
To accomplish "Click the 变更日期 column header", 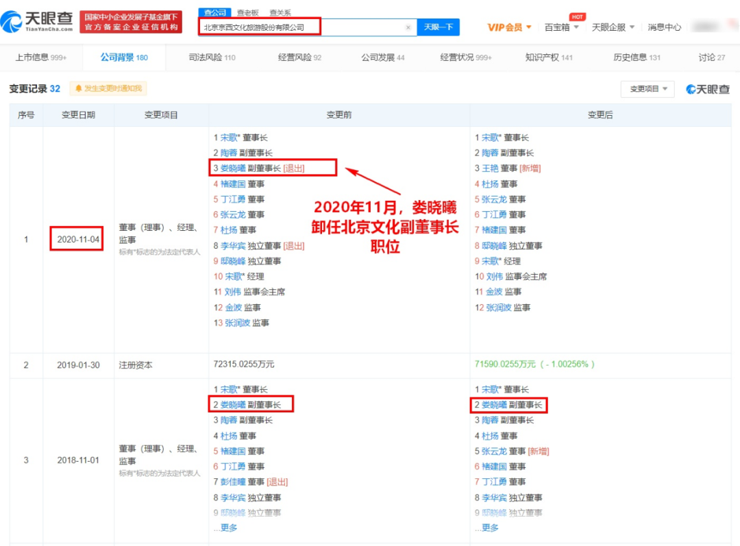I will (x=78, y=114).
